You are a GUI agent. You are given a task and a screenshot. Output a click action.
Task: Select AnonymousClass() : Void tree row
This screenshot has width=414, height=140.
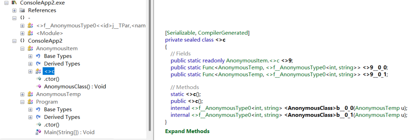pos(75,86)
